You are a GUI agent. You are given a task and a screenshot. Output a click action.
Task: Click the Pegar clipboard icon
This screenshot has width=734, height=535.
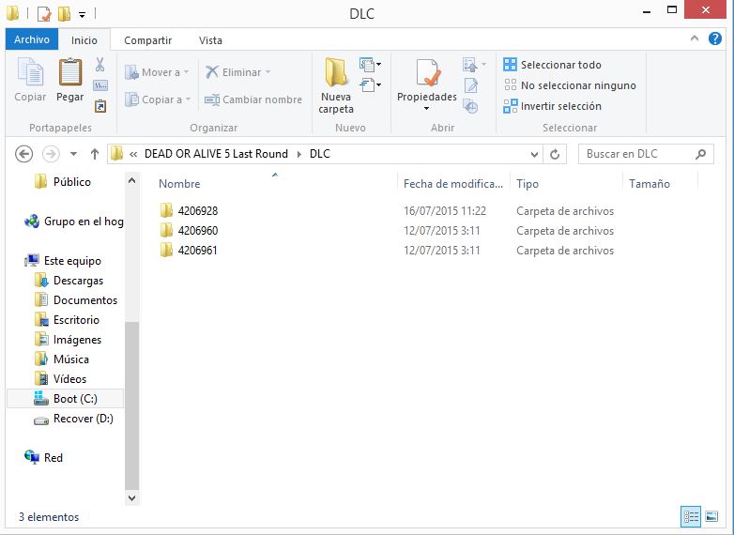(x=70, y=73)
